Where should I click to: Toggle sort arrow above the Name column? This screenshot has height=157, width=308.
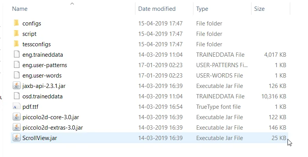point(72,3)
